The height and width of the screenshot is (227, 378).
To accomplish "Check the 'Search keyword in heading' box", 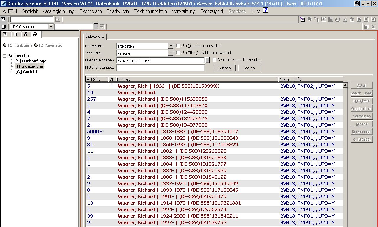I will click(214, 60).
